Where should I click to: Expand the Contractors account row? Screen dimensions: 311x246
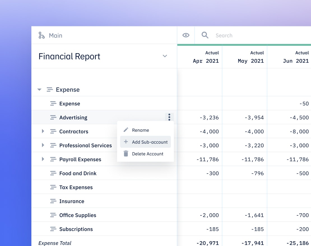(x=43, y=131)
